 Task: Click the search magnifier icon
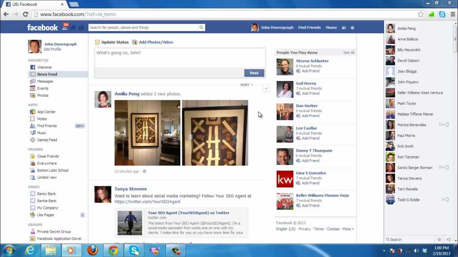[201, 27]
